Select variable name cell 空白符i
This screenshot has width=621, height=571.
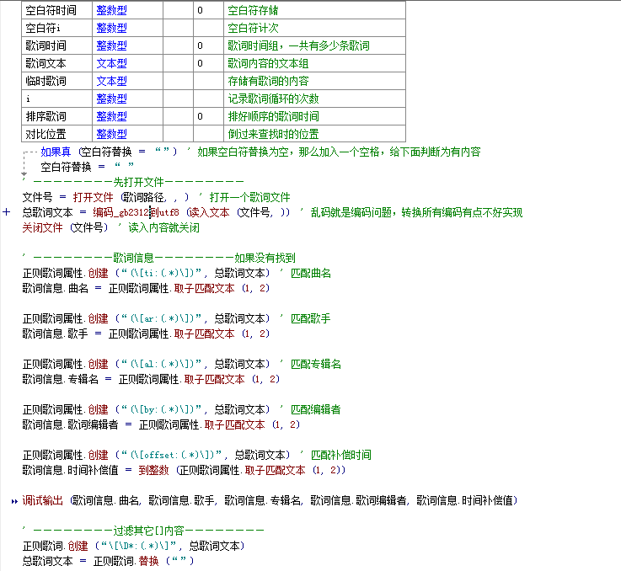pyautogui.click(x=56, y=28)
